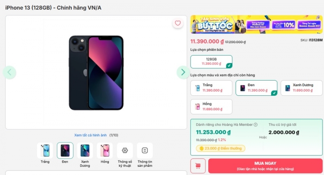Image resolution: width=324 pixels, height=175 pixels.
Task: Add product to favorites with heart icon
Action: pos(178,23)
